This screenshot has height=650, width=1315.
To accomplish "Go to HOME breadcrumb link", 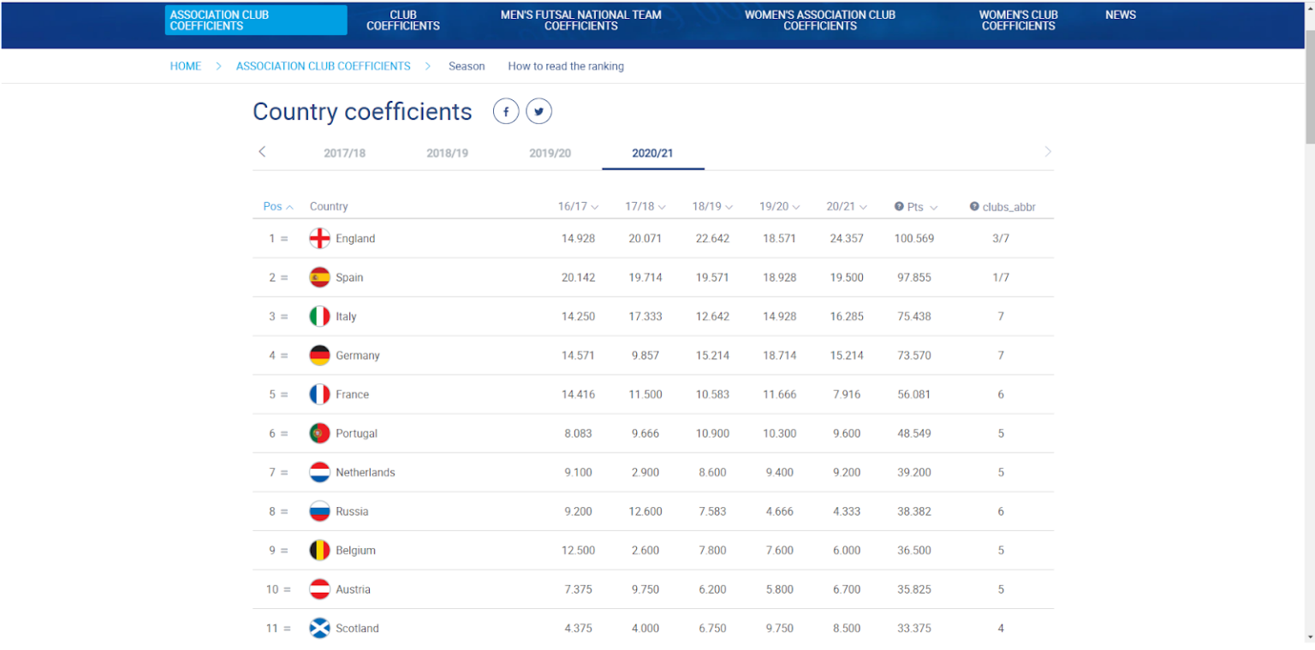I will 186,66.
